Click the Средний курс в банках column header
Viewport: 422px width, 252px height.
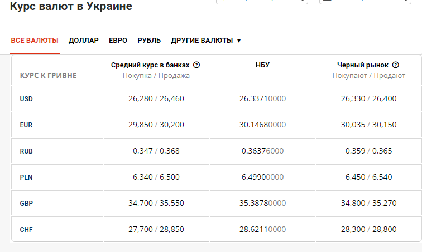[x=150, y=65]
